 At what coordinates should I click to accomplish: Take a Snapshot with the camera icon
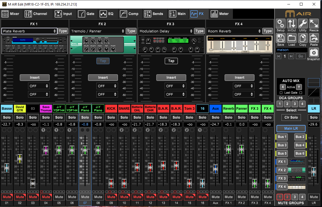click(314, 53)
